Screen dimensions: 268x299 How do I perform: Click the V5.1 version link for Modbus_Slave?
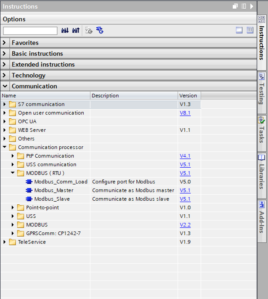(x=185, y=199)
